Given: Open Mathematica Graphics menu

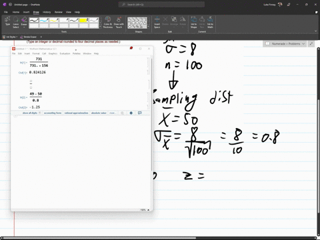Looking at the screenshot, I should tap(53, 53).
